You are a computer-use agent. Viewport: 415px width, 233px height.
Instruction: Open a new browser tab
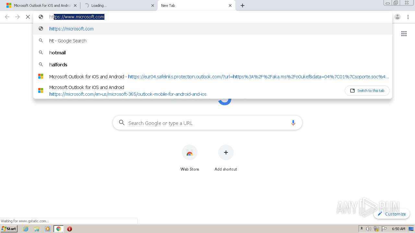click(243, 6)
